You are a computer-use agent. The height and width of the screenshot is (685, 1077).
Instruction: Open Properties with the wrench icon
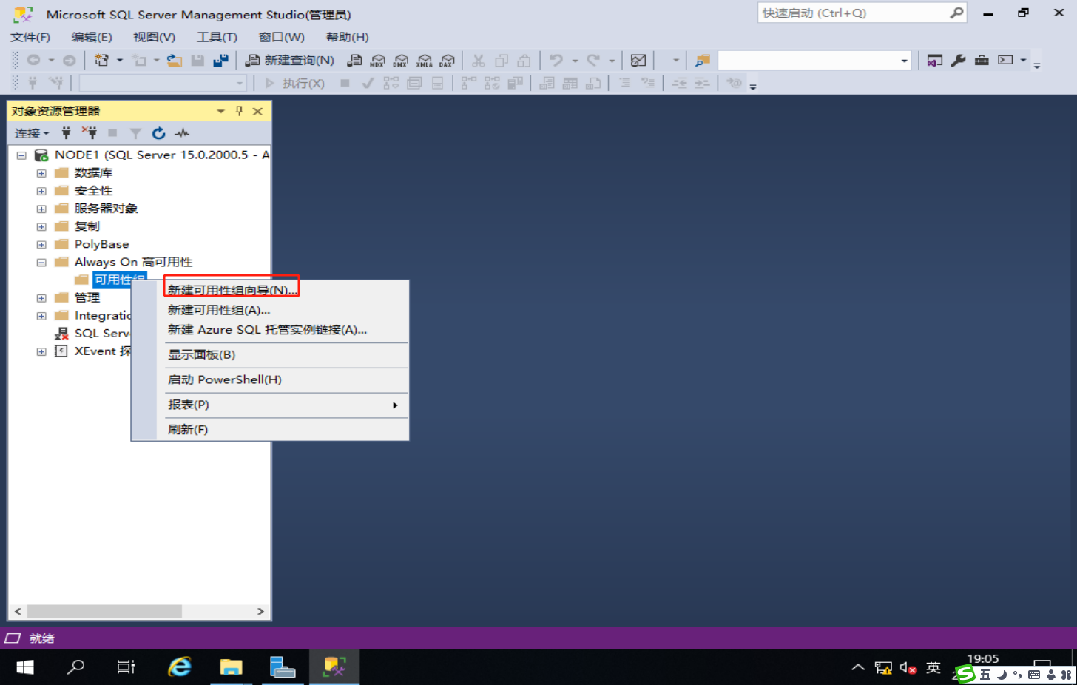pyautogui.click(x=959, y=61)
